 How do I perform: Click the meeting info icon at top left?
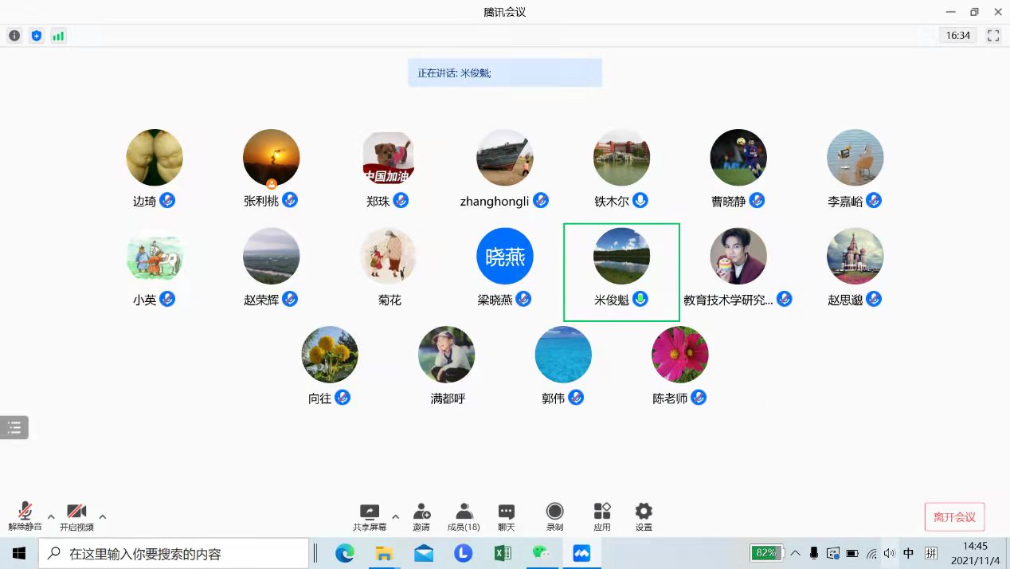14,36
